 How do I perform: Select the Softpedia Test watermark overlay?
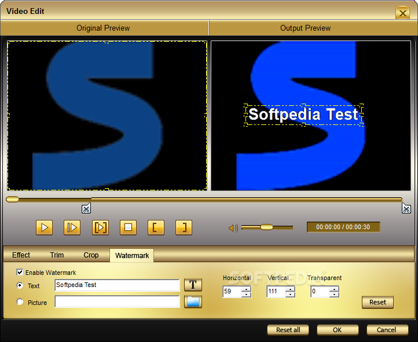pos(303,115)
